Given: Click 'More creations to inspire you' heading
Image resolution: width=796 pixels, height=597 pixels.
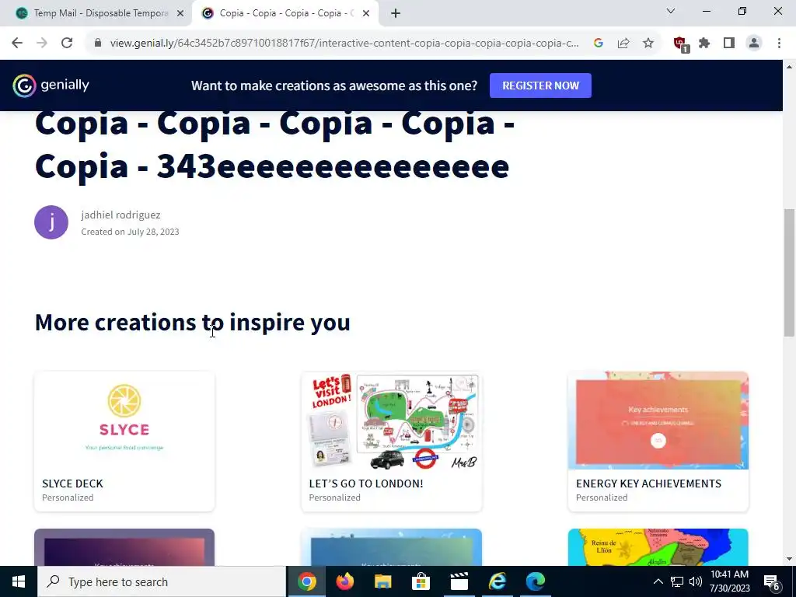Looking at the screenshot, I should (193, 323).
